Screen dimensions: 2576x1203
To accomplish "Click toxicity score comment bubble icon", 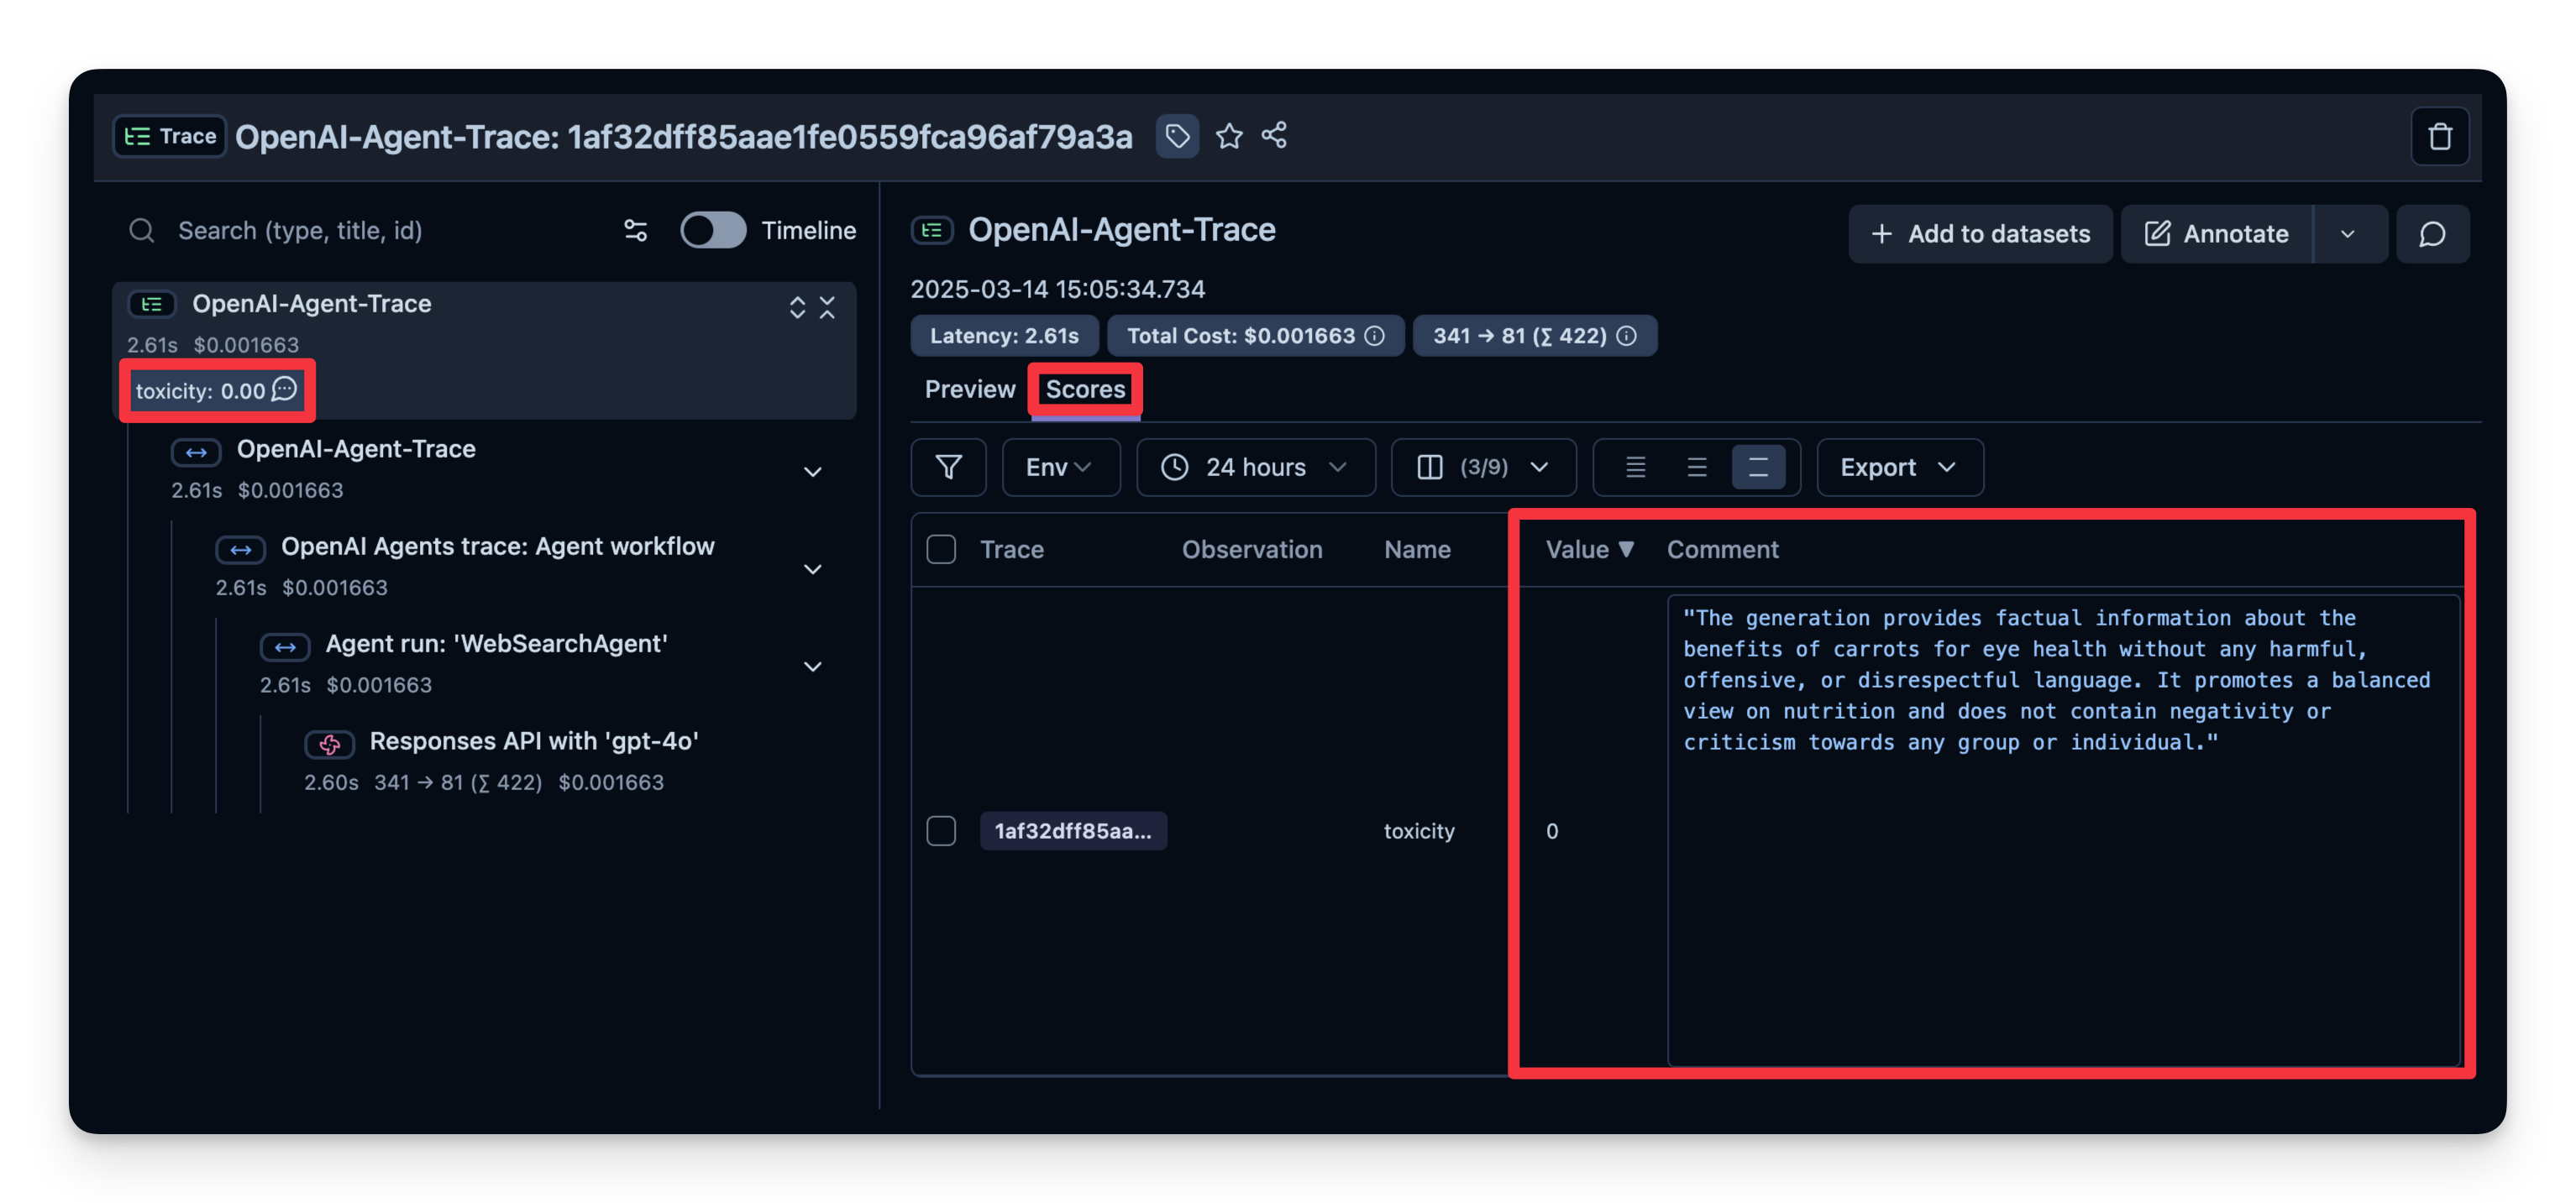I will (285, 389).
